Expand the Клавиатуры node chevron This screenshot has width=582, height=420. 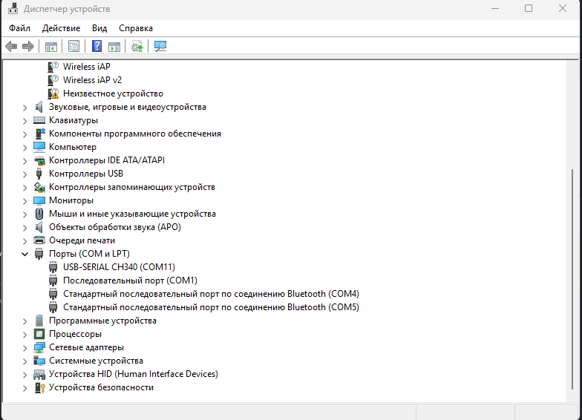click(x=25, y=121)
